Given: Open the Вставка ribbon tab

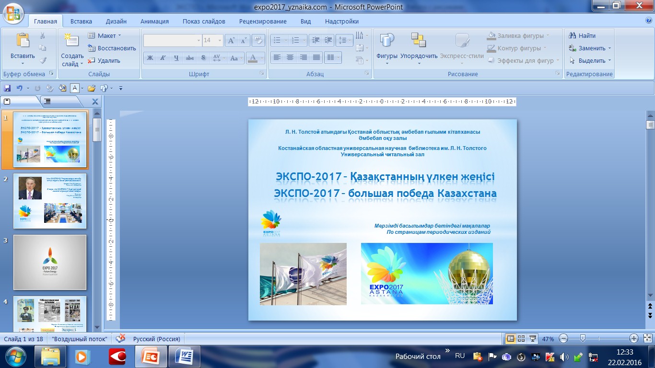Looking at the screenshot, I should coord(81,21).
